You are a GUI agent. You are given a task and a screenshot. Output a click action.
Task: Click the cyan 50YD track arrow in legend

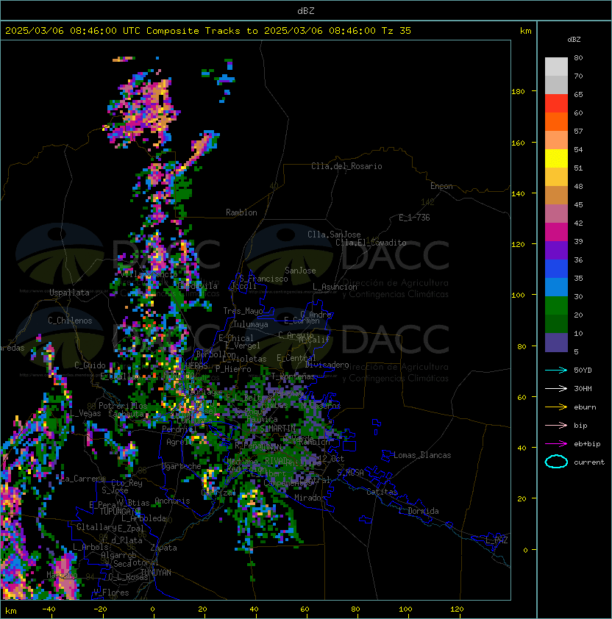[556, 371]
